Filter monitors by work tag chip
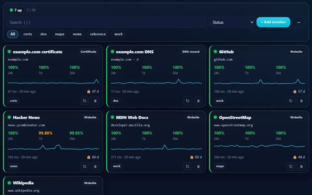This screenshot has width=312, height=195. (x=118, y=34)
